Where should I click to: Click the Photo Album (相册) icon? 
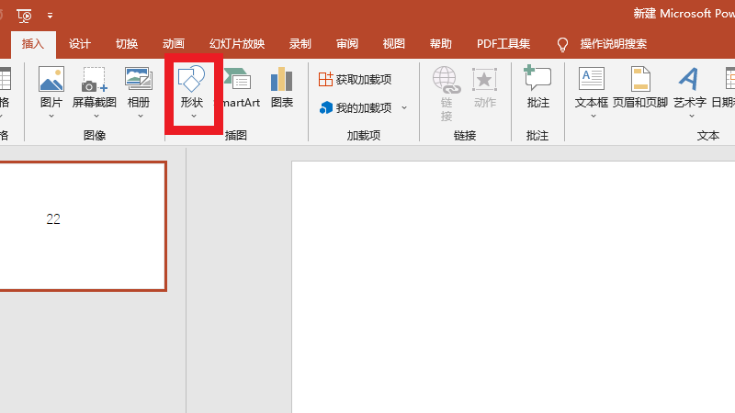coord(139,84)
